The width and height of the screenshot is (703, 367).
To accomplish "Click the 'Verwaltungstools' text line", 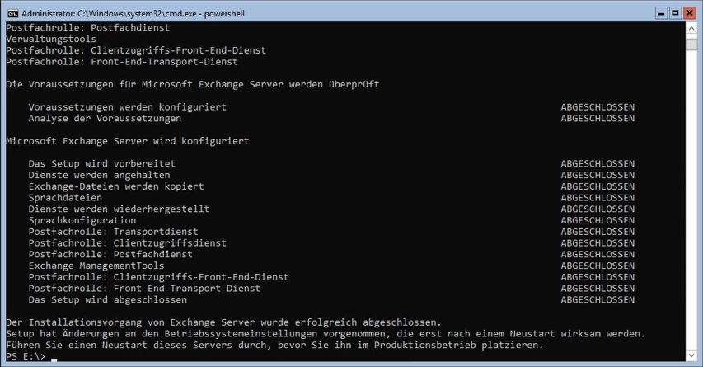I will [51, 39].
